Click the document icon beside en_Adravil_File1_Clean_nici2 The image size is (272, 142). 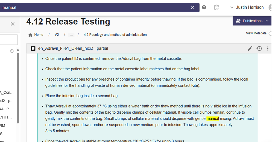click(33, 48)
